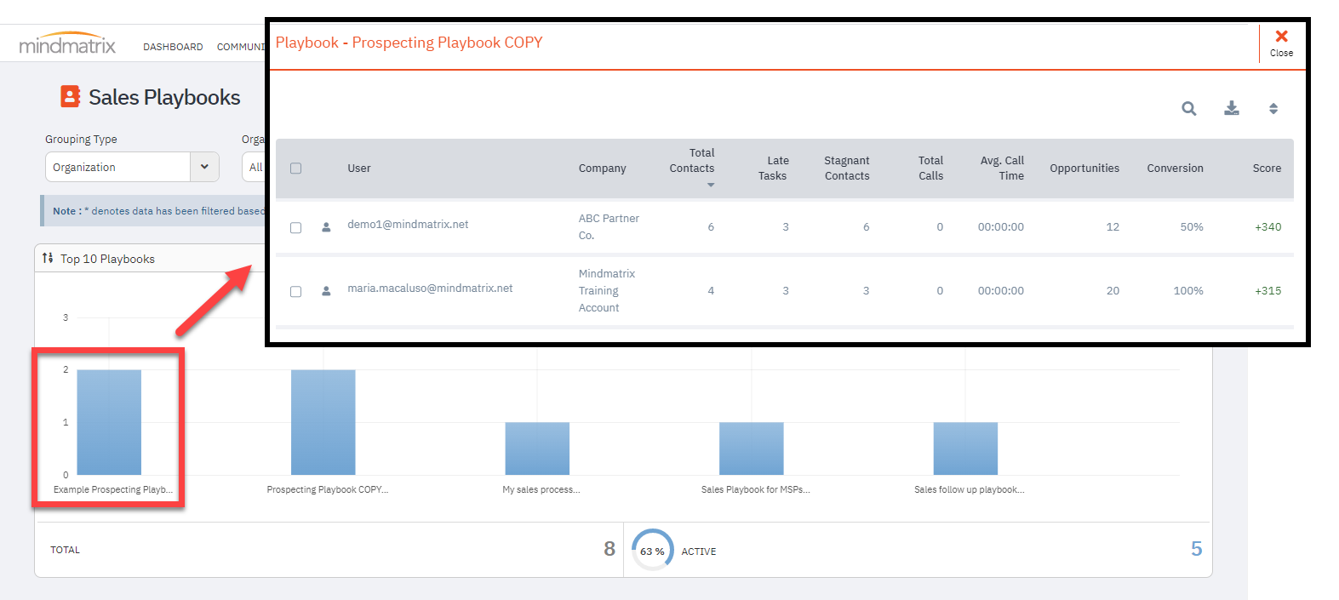Viewport: 1339px width, 600px height.
Task: Open the partially hidden All dropdown
Action: click(254, 167)
